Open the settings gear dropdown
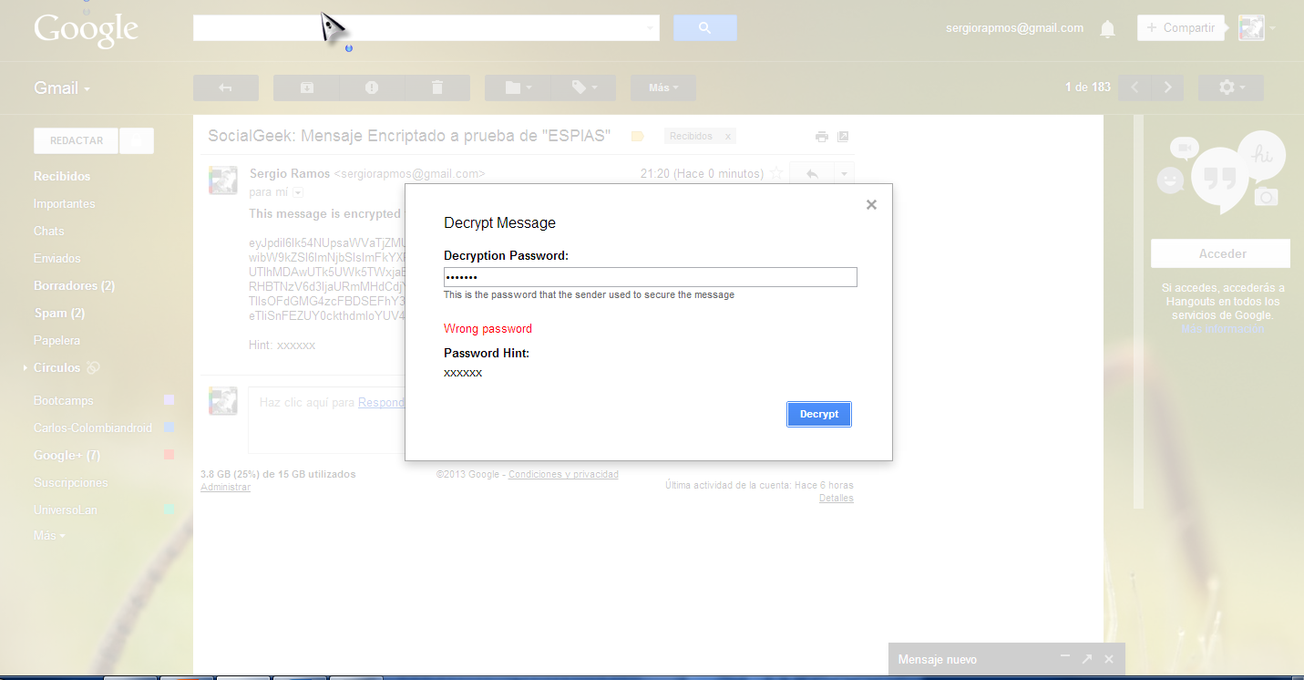This screenshot has height=680, width=1304. coord(1230,88)
